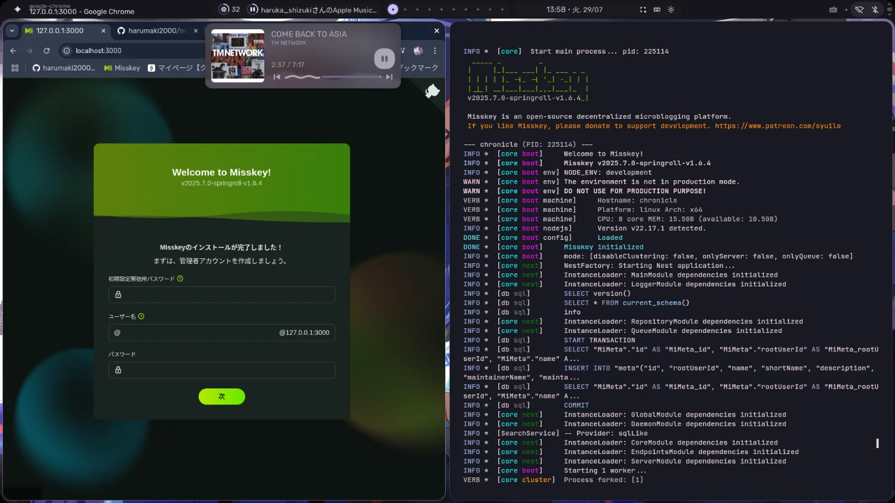Click the brightness sun icon in the top bar
The image size is (895, 503).
click(671, 10)
